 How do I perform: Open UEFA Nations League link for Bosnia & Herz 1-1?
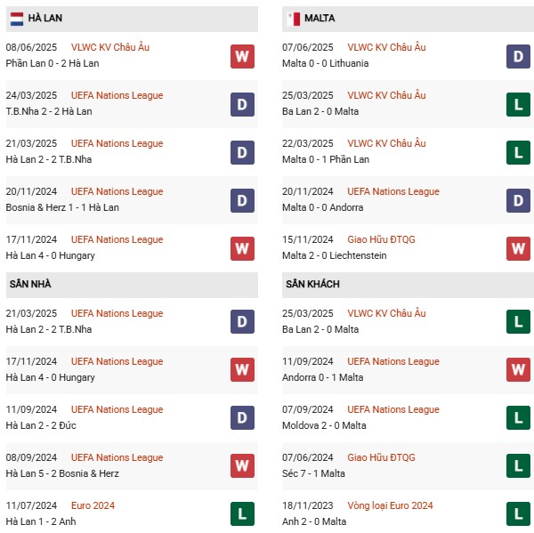(x=117, y=191)
